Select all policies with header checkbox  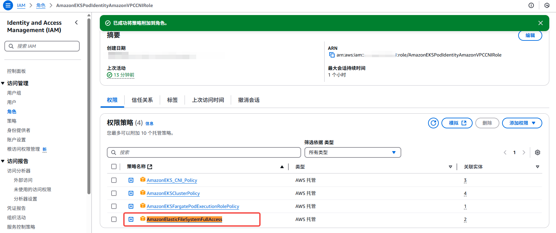pos(114,166)
